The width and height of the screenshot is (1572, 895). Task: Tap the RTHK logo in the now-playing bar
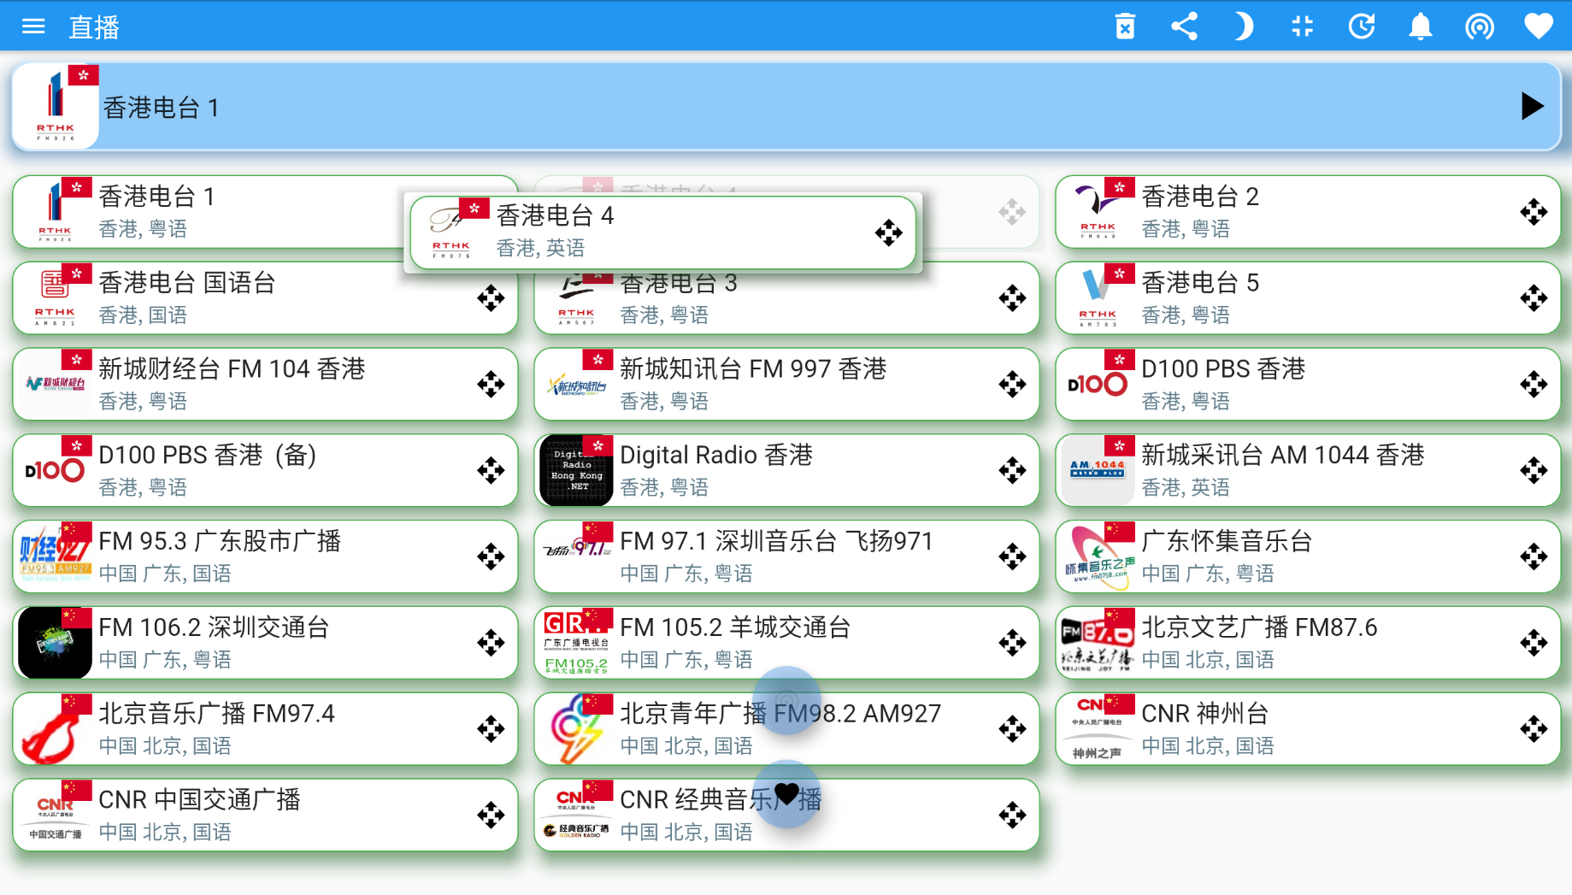[x=56, y=107]
